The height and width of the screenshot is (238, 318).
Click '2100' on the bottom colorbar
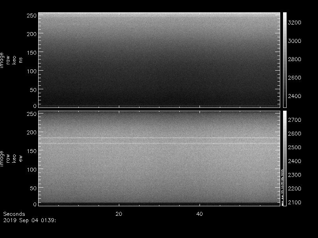(x=295, y=202)
